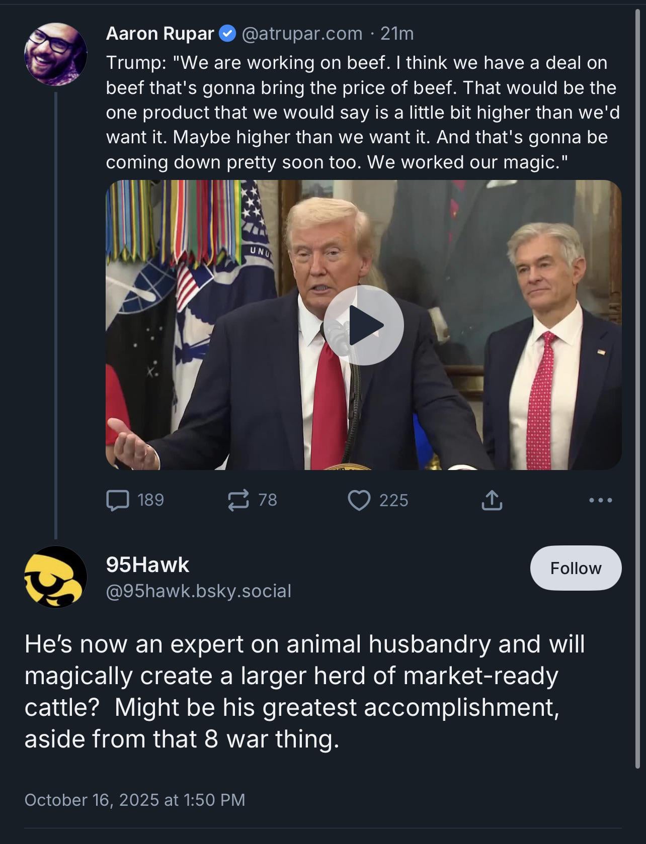Click the Aaron Rupar display name

click(x=160, y=34)
